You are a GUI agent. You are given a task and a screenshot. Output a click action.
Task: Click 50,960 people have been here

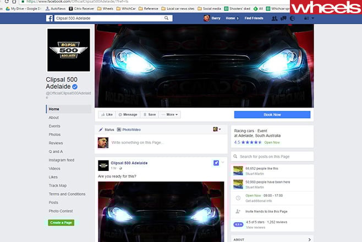click(267, 182)
